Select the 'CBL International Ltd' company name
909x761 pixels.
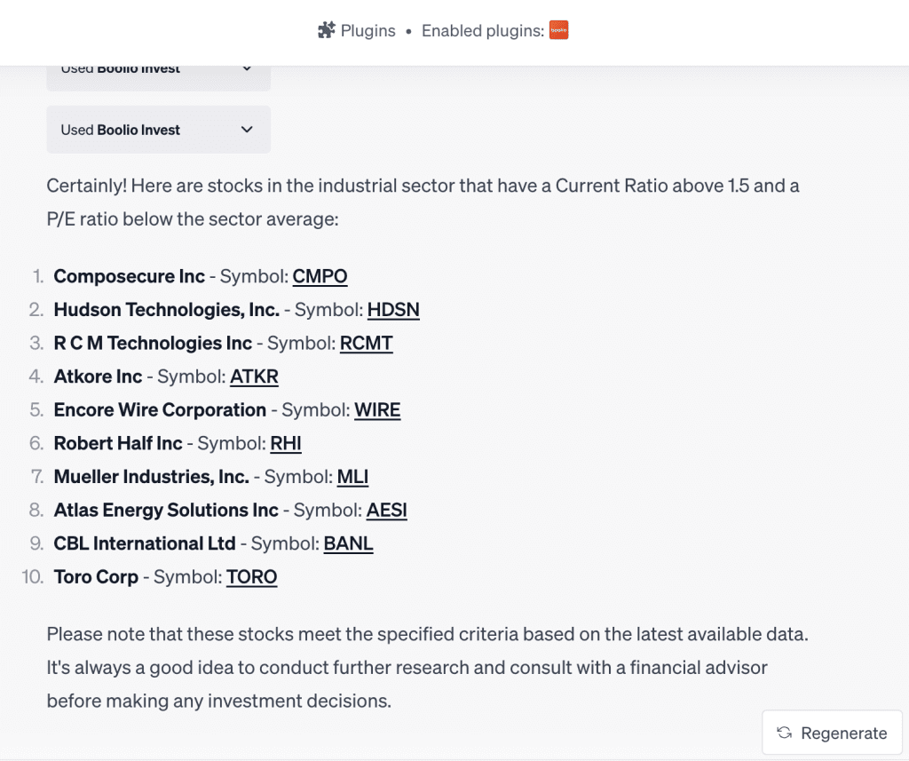click(x=145, y=543)
